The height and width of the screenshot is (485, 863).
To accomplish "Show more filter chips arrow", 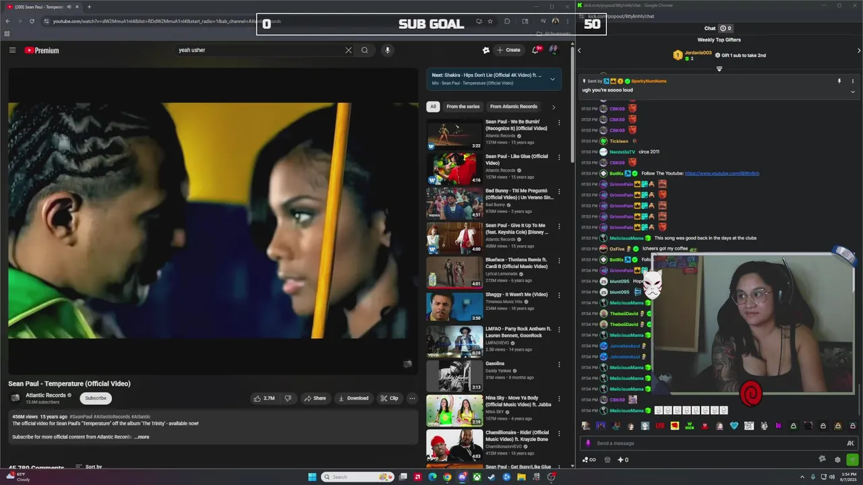I will (x=554, y=106).
